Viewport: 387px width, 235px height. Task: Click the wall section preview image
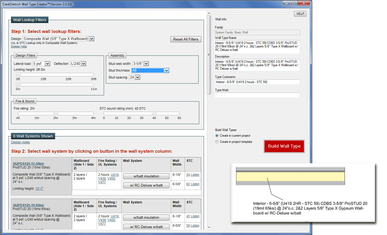pyautogui.click(x=290, y=177)
